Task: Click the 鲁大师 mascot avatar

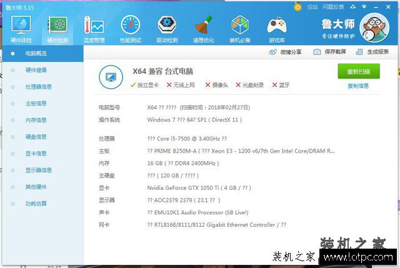Action: pyautogui.click(x=374, y=27)
